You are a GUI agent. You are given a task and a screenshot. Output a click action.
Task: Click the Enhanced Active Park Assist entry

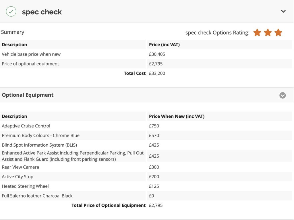(72, 156)
